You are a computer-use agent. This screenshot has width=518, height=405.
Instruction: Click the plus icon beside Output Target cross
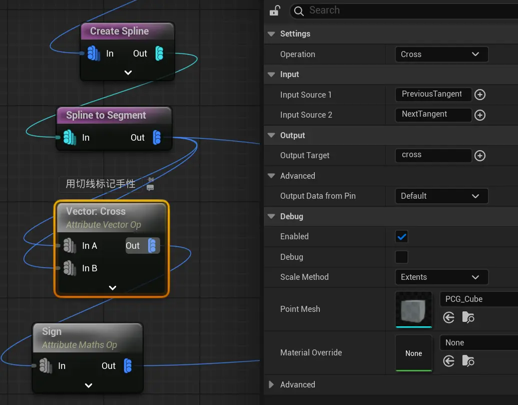(479, 156)
